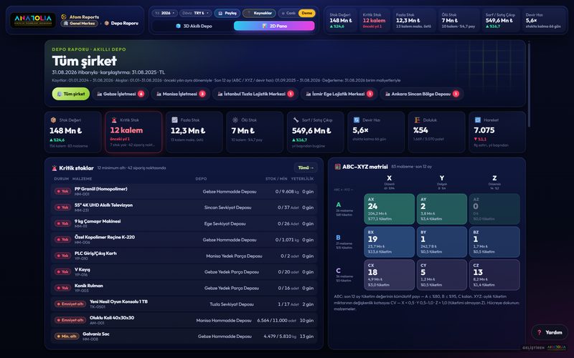Click the wrench icon on Sarf / Satış Çıkışı card
The height and width of the screenshot is (358, 574).
click(x=296, y=120)
